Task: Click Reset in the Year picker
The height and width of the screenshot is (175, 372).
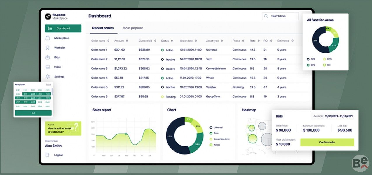Action: click(49, 85)
